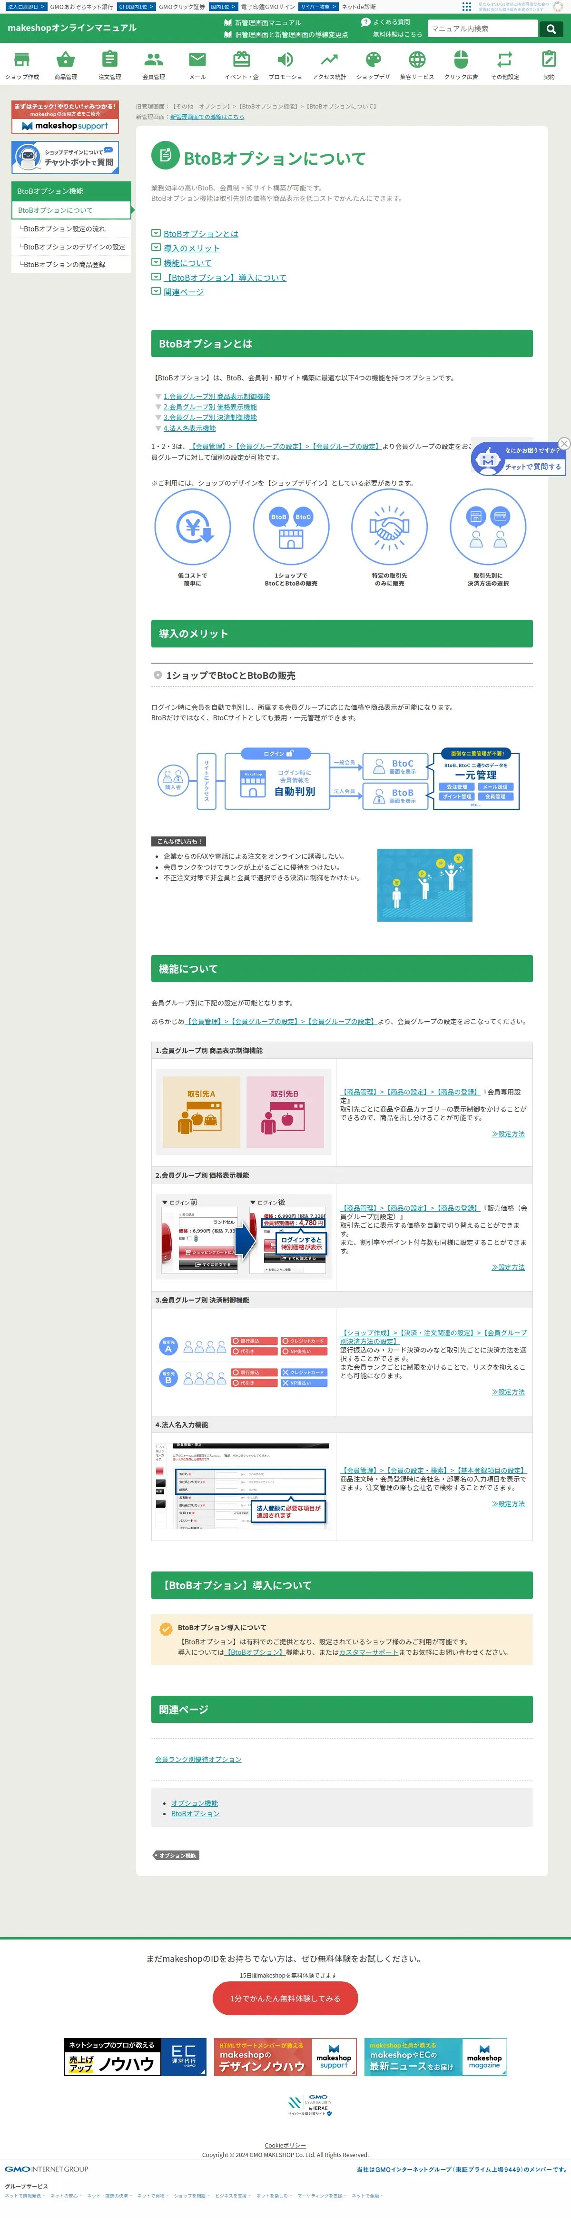Open 無料体験はこちら header link

(397, 34)
